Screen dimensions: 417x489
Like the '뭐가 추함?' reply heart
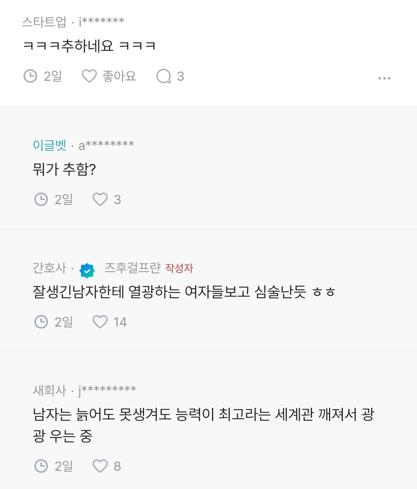[100, 199]
